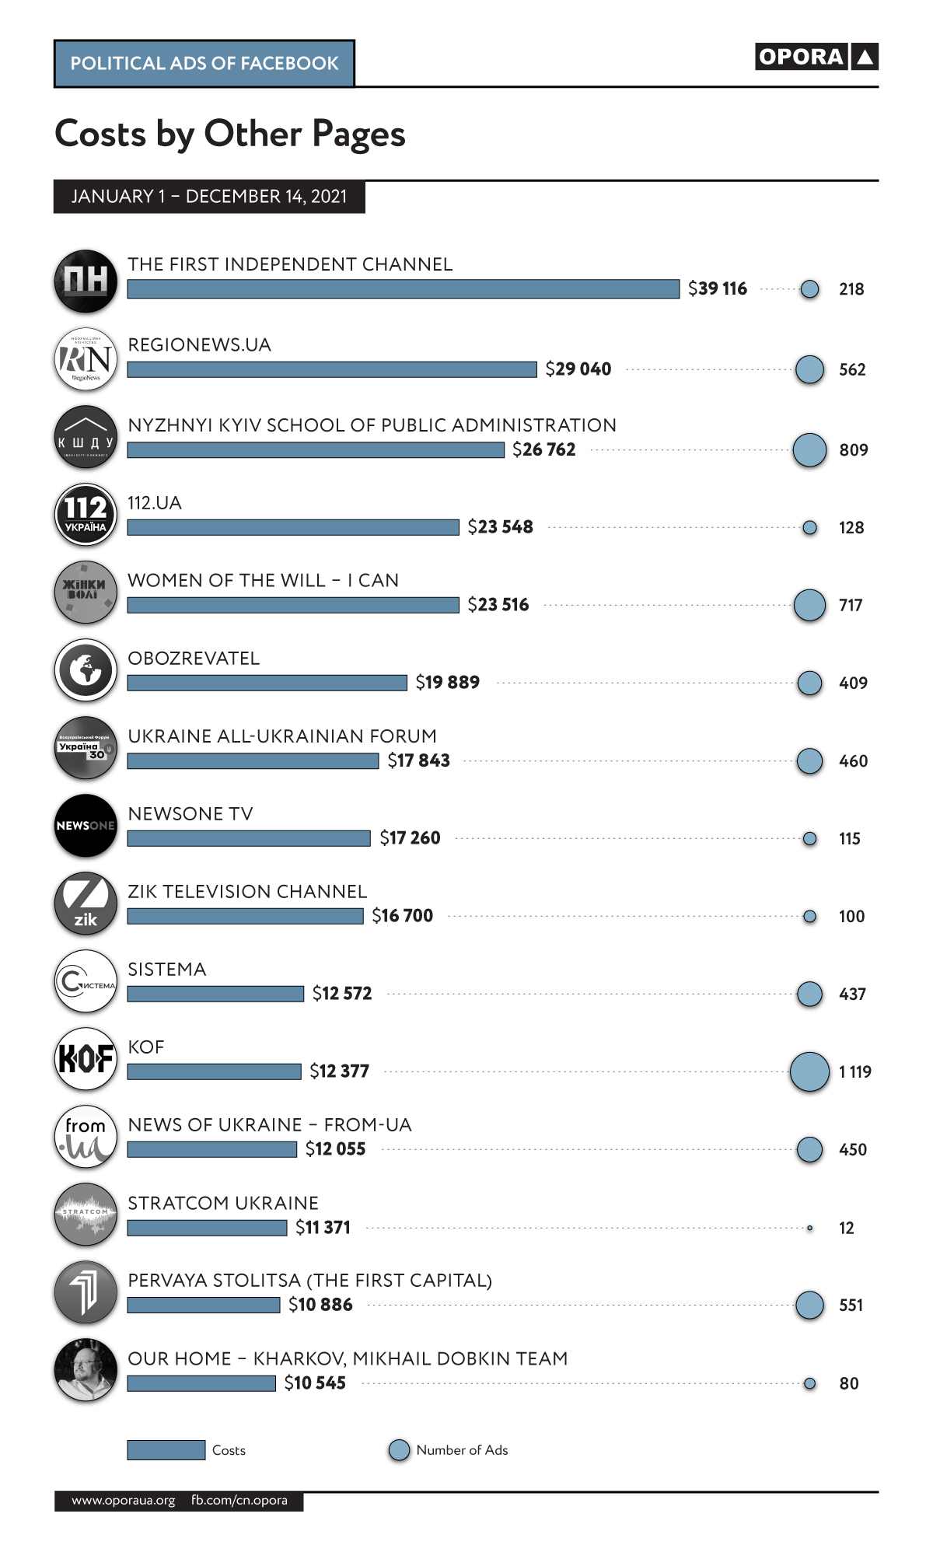Click the Obozrevatel globe logo
Image resolution: width=933 pixels, height=1559 pixels.
(x=86, y=669)
